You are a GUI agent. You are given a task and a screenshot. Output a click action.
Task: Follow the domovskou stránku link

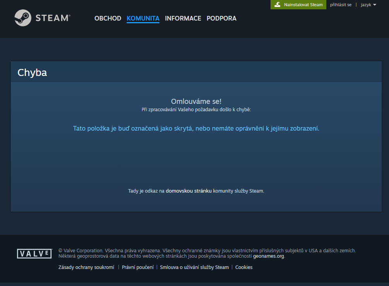[189, 191]
